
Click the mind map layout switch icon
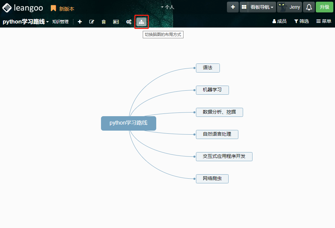pyautogui.click(x=141, y=22)
